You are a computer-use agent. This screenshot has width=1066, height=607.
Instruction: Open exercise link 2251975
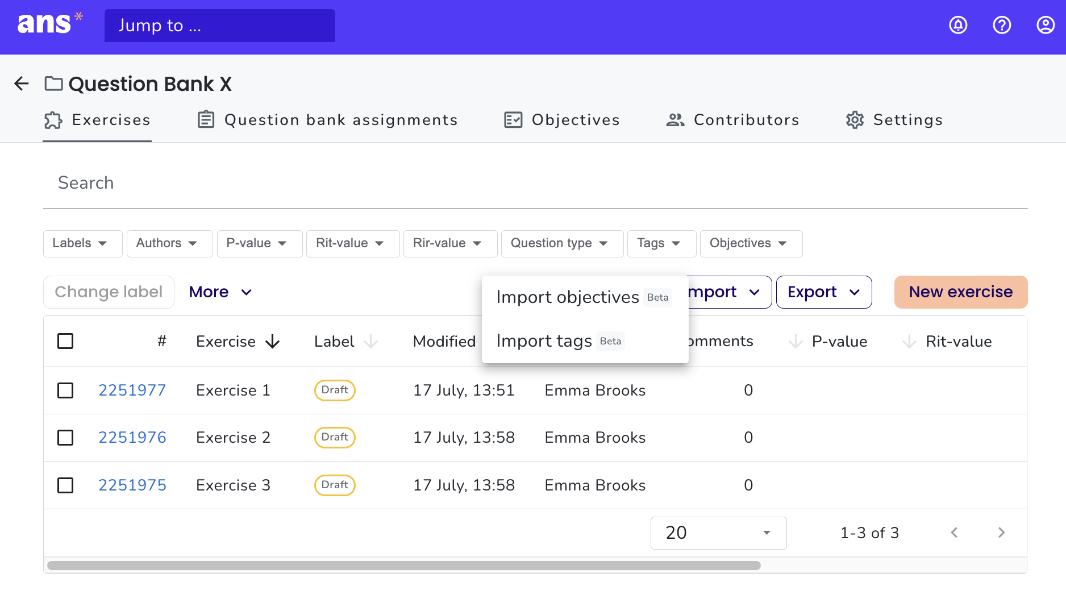pyautogui.click(x=132, y=485)
